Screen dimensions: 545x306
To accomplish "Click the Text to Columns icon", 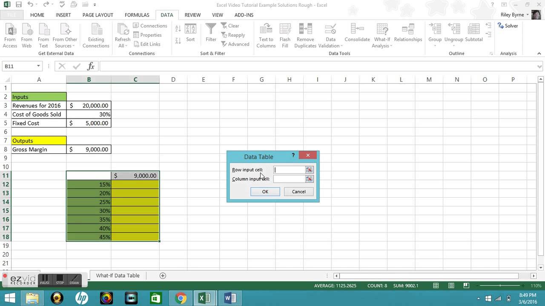I will pos(266,29).
